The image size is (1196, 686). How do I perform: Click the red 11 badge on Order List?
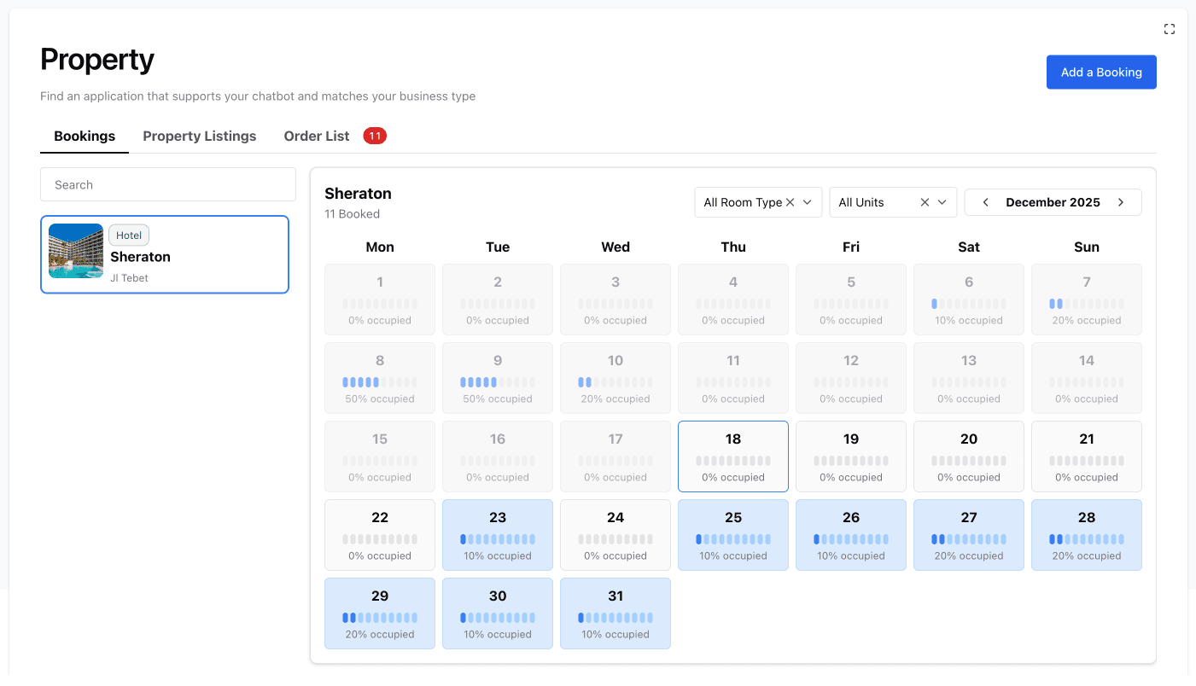point(374,135)
